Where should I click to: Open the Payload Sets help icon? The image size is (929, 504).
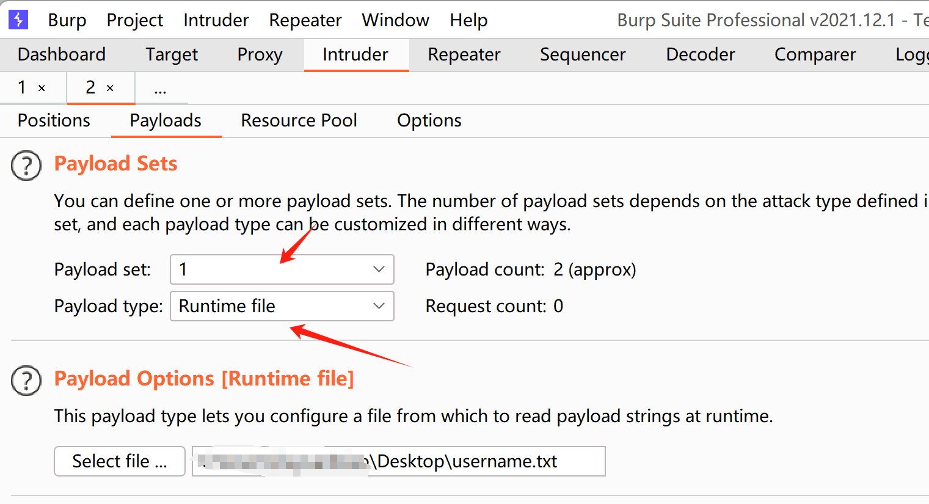pyautogui.click(x=26, y=166)
